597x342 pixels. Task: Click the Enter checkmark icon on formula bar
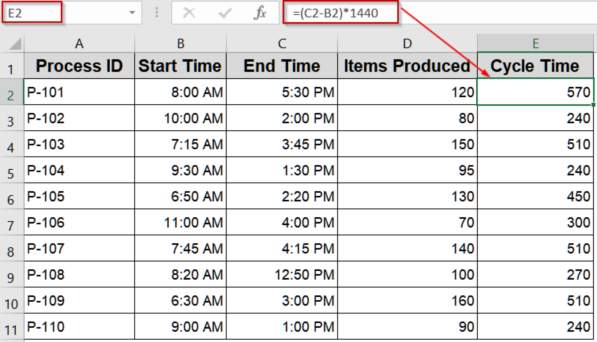(225, 12)
